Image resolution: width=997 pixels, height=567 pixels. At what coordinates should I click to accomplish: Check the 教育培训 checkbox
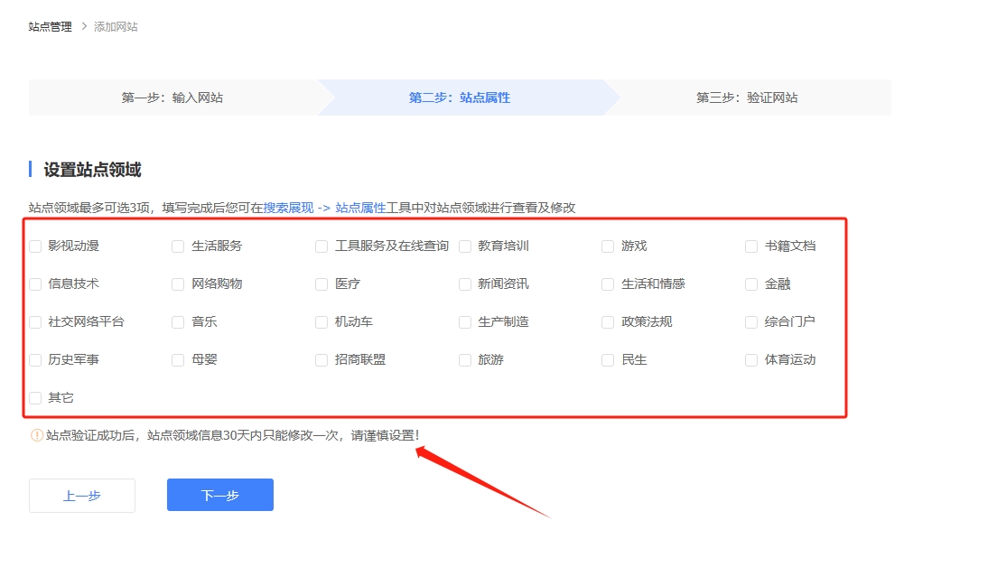(465, 246)
